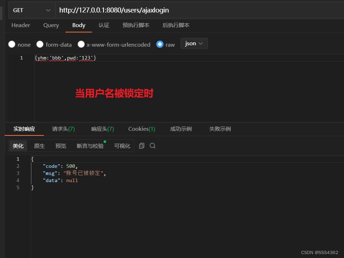This screenshot has height=258, width=344.
Task: Select the 美化 response view
Action: coord(18,146)
